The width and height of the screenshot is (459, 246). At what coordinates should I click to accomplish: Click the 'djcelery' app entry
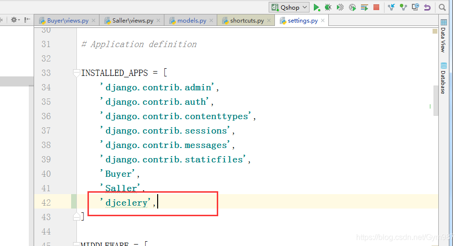[x=125, y=202]
